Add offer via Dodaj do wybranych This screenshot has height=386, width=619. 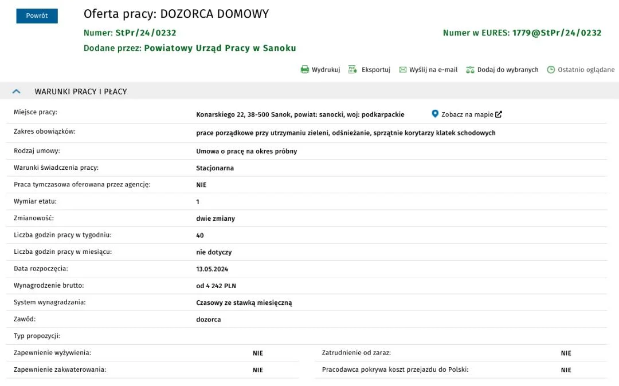point(508,70)
